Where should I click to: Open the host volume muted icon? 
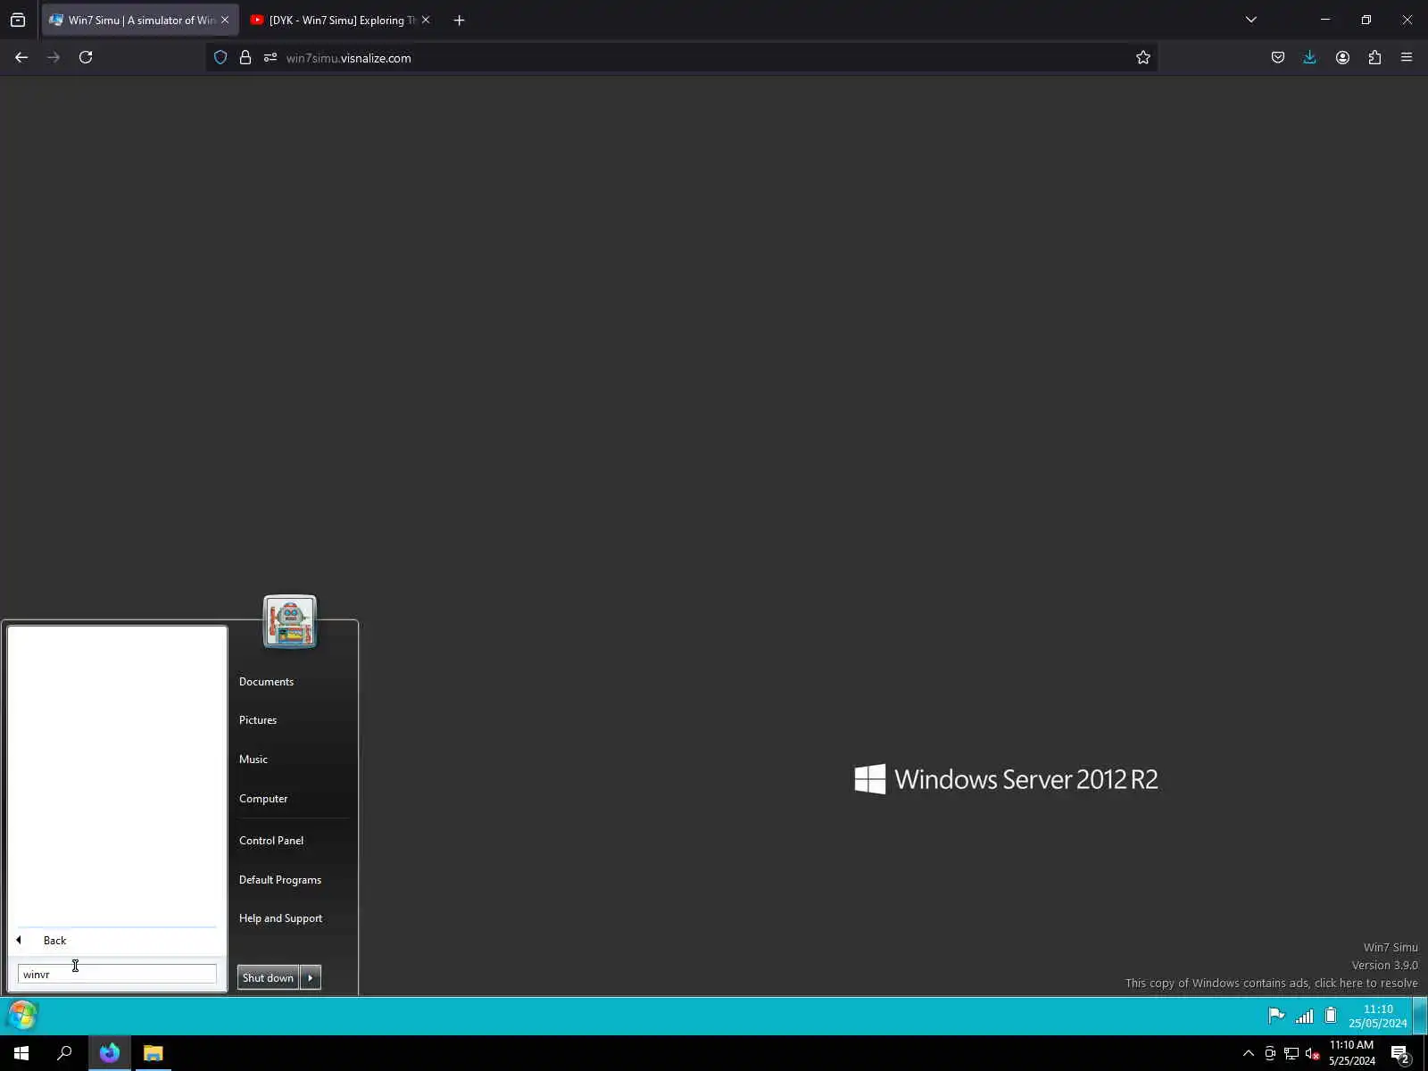[x=1312, y=1054]
